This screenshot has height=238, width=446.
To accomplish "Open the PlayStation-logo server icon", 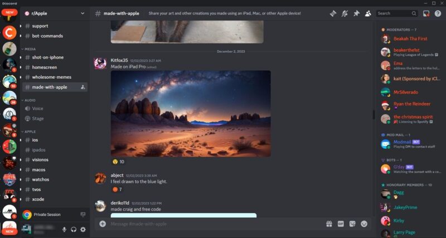I will click(9, 147).
